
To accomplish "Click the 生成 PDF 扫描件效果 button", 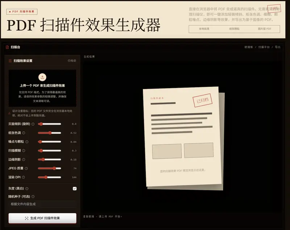I will (42, 218).
